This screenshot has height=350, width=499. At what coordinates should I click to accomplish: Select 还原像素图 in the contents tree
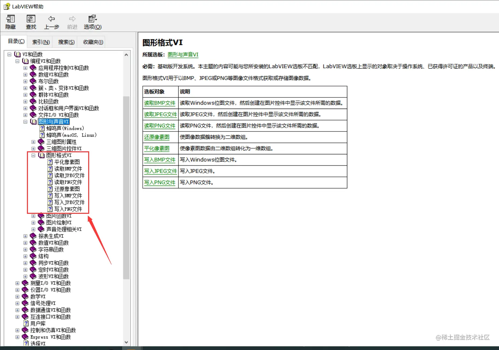tap(67, 189)
